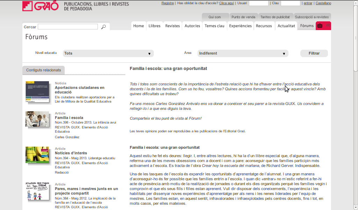Image resolution: width=358 pixels, height=210 pixels.
Task: Focus the Usuari input field
Action: (258, 3)
